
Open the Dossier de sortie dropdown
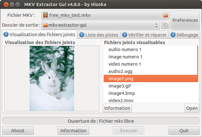(x=101, y=25)
